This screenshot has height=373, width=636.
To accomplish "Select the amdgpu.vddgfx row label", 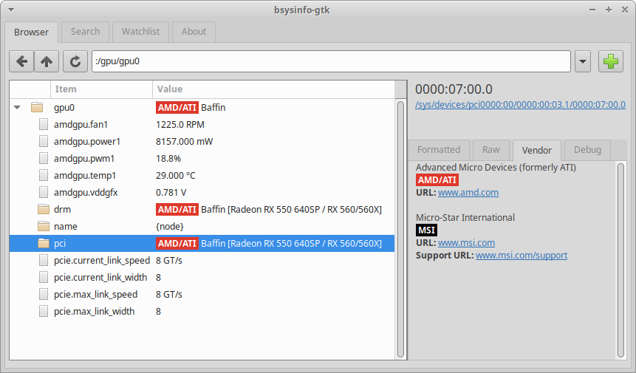I will click(86, 193).
